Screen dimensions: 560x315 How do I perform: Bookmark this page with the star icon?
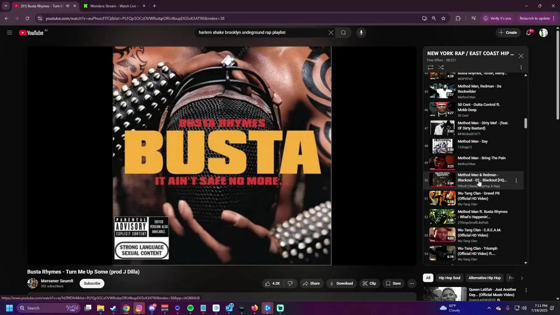[x=443, y=18]
